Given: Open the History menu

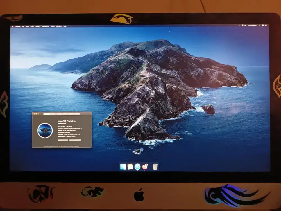Looking at the screenshot, I should tap(38, 26).
